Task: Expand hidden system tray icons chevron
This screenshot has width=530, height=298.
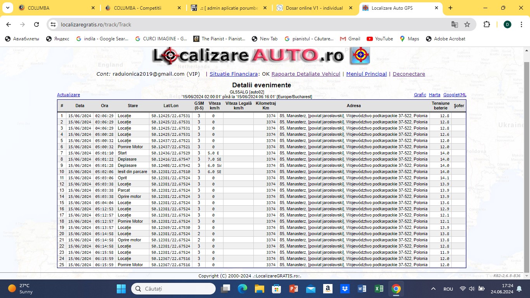Action: click(433, 289)
